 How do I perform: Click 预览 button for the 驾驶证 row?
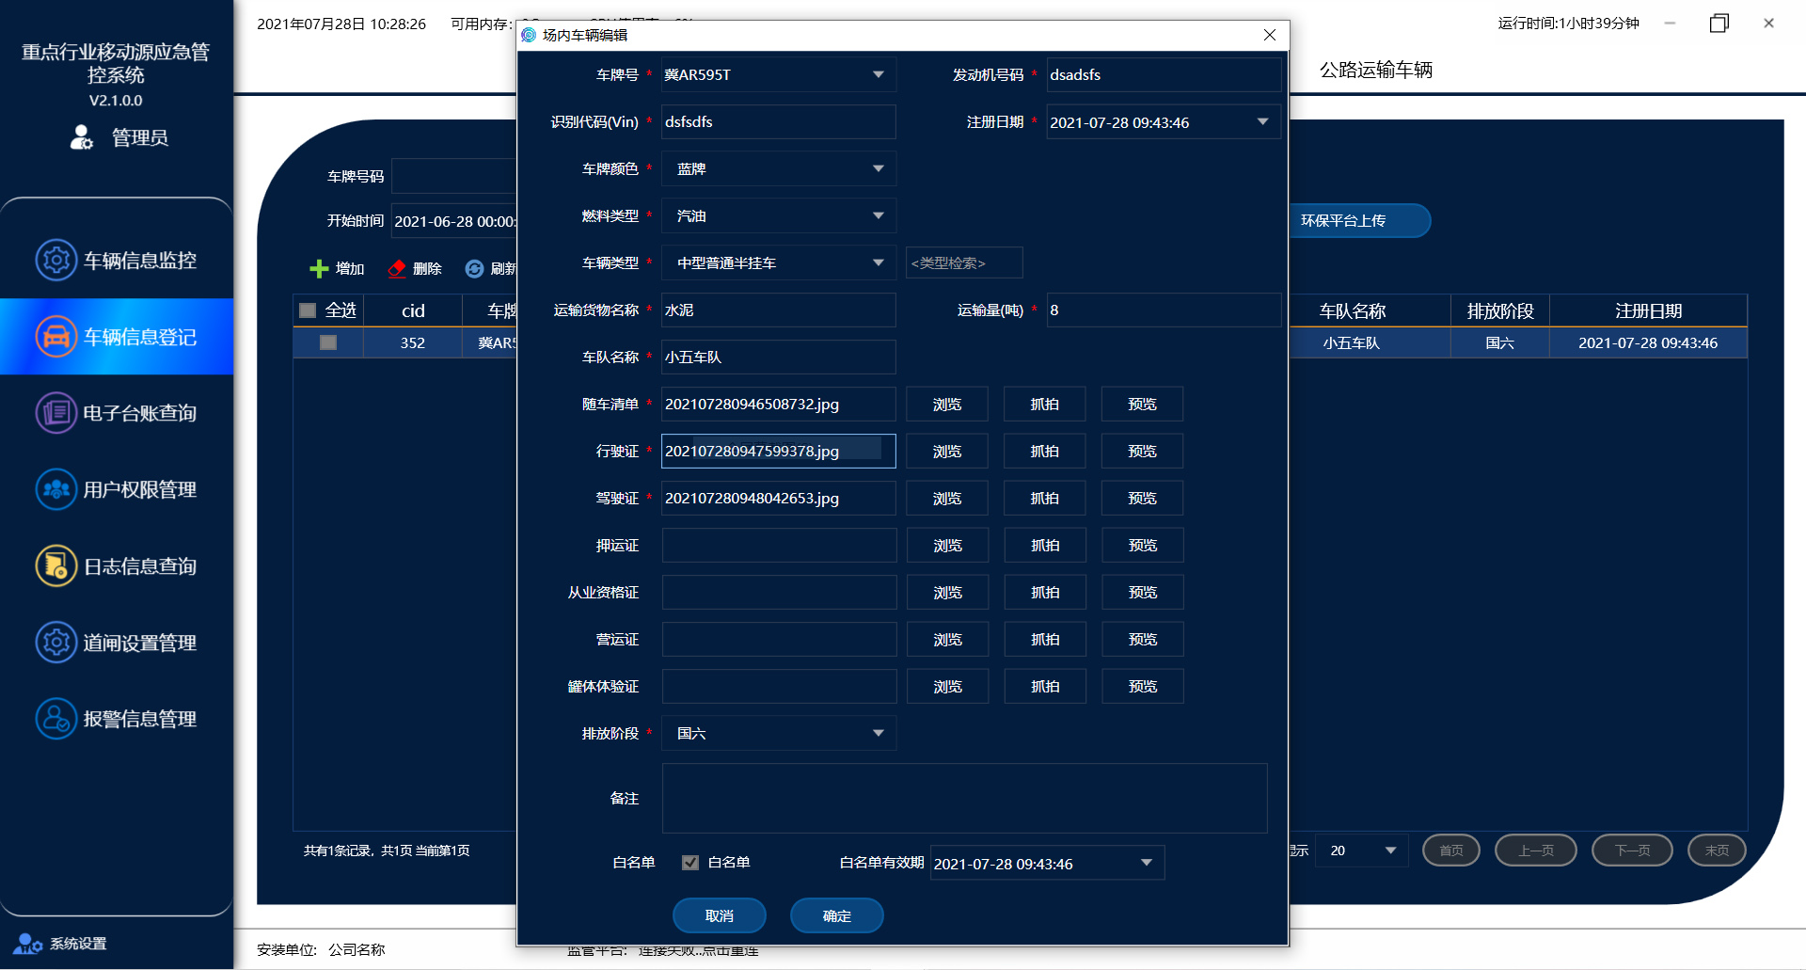click(x=1142, y=499)
